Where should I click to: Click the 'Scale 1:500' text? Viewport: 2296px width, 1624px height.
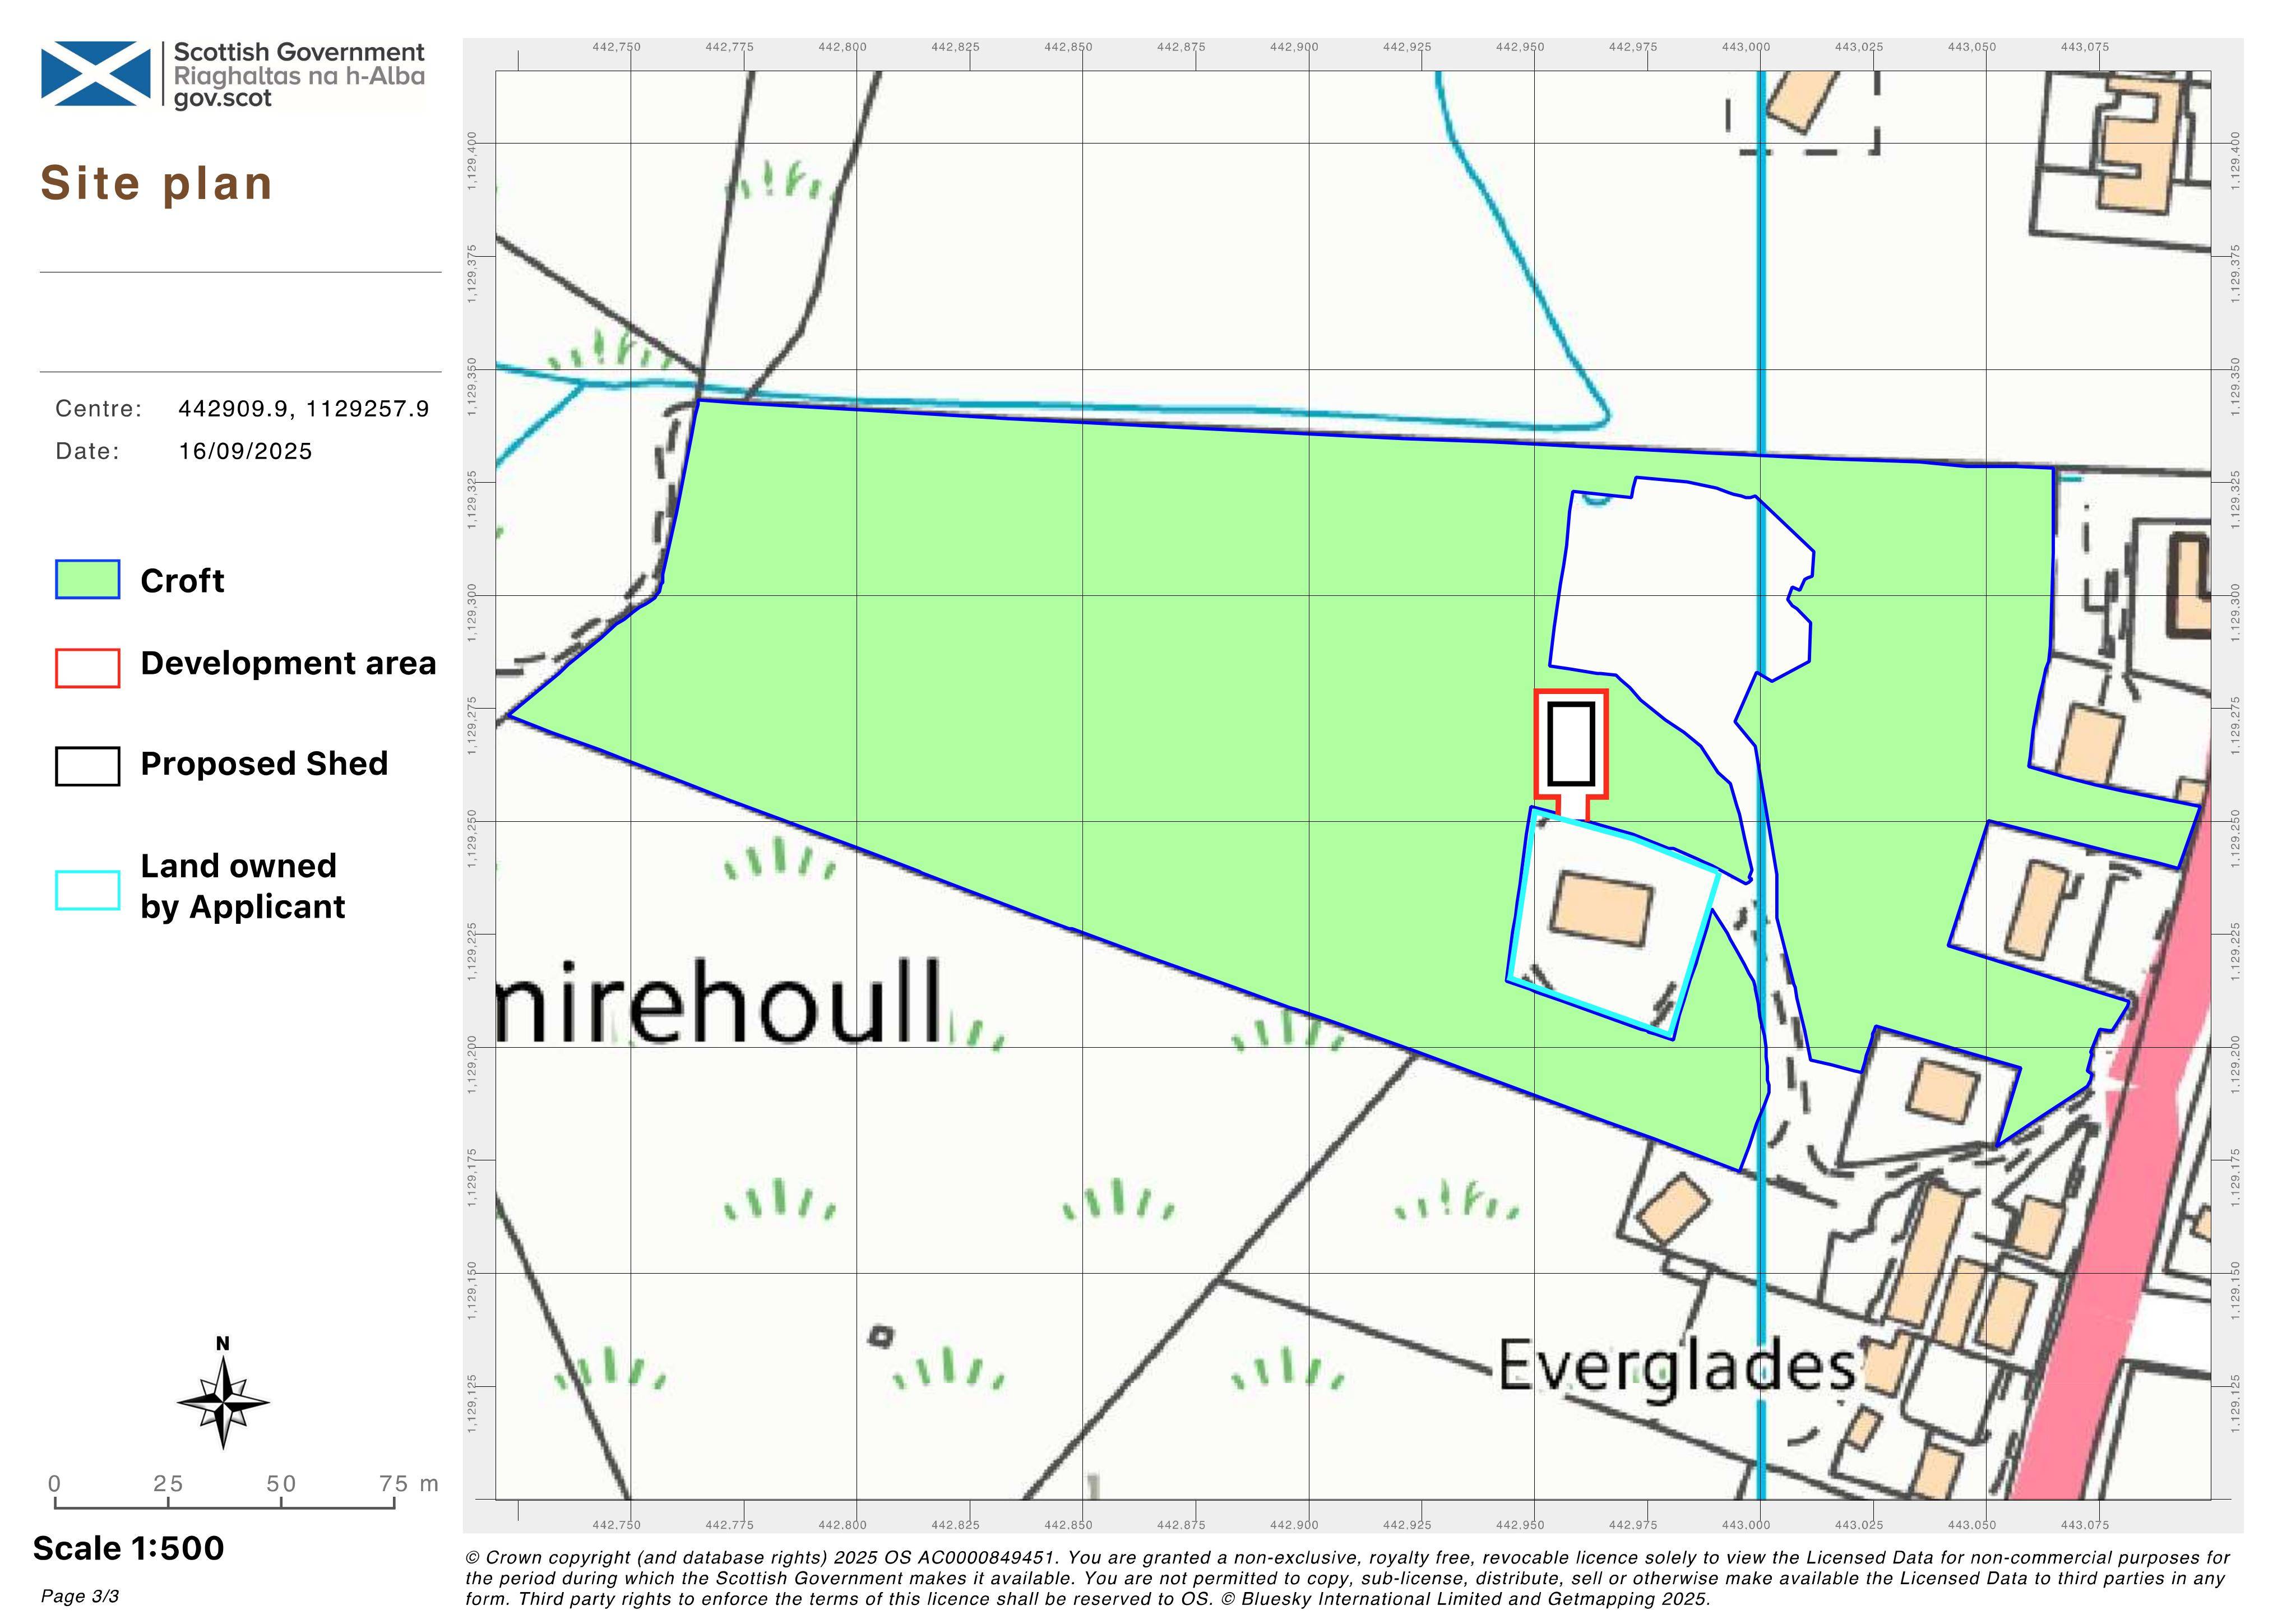pyautogui.click(x=129, y=1548)
